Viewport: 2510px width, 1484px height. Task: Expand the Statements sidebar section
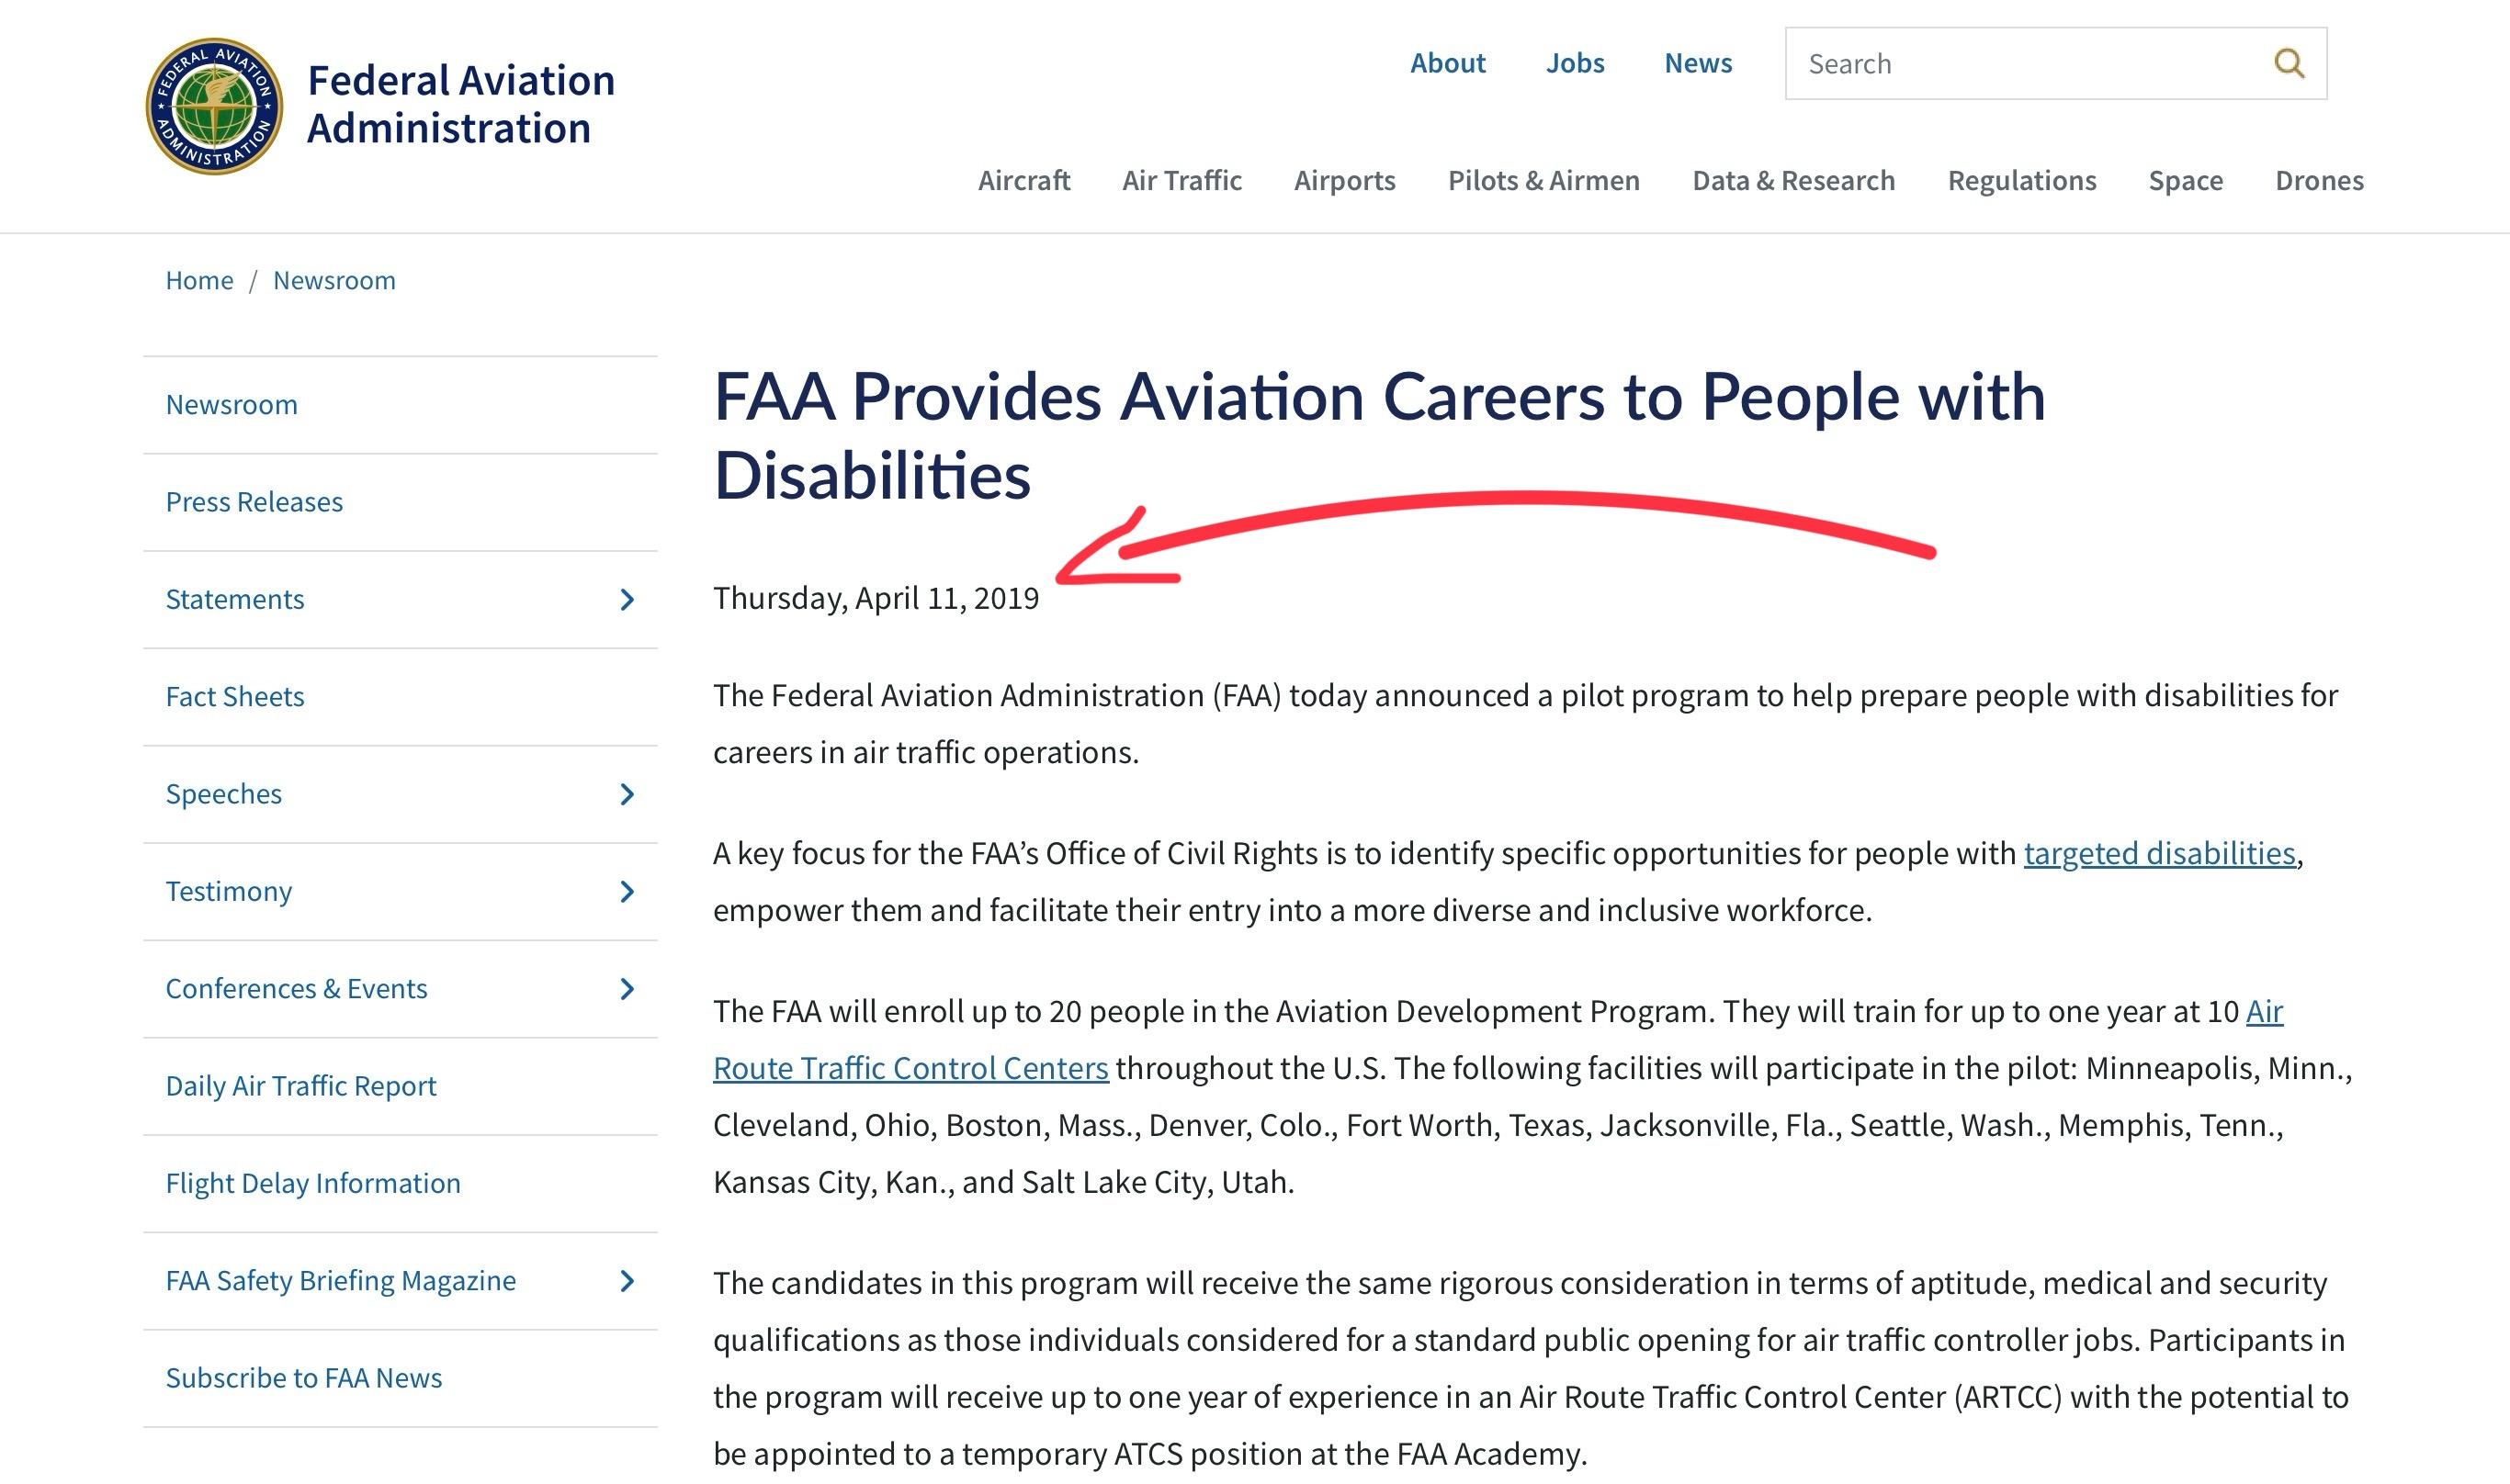(627, 600)
